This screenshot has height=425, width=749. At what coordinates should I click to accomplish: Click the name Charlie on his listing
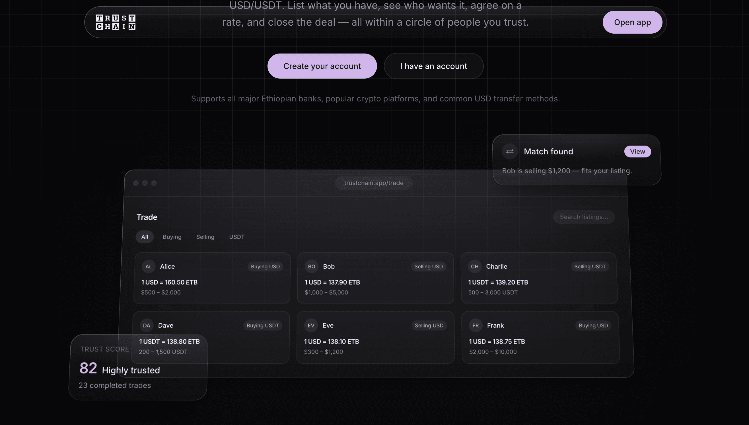click(497, 267)
